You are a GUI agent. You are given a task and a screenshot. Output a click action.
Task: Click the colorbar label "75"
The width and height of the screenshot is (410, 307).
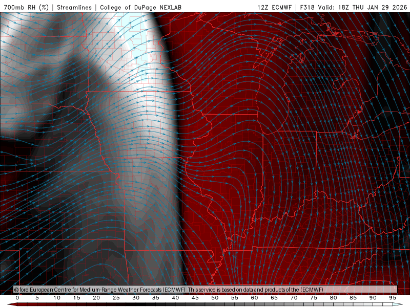[x=314, y=298]
